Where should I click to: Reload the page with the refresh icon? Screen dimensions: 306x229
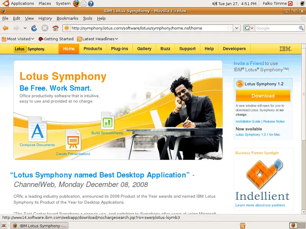tap(34, 28)
